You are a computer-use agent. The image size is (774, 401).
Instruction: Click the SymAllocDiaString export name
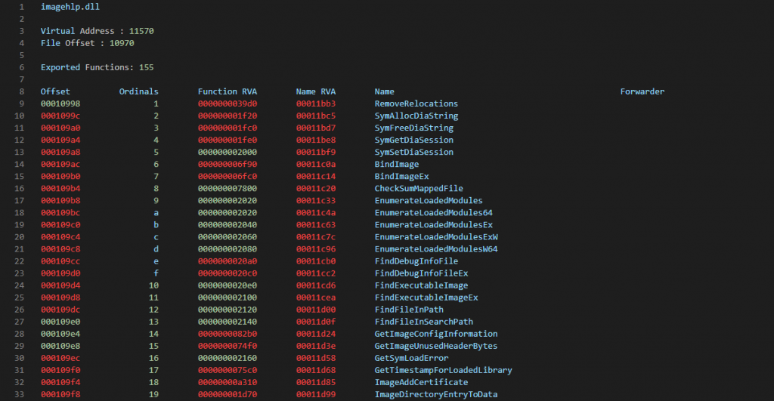coord(416,116)
